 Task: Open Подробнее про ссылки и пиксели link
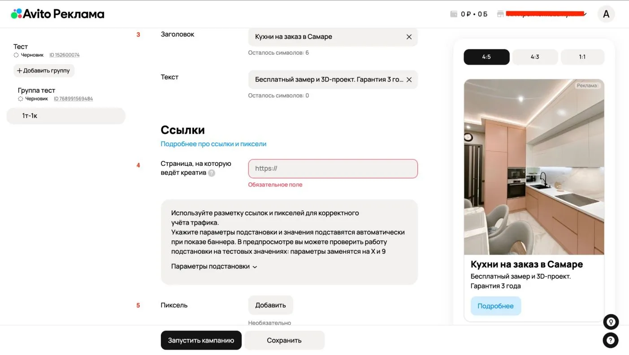213,144
